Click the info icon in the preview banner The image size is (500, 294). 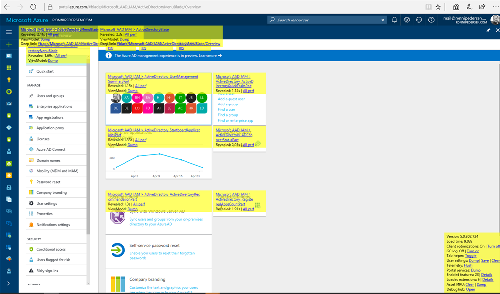(x=109, y=56)
